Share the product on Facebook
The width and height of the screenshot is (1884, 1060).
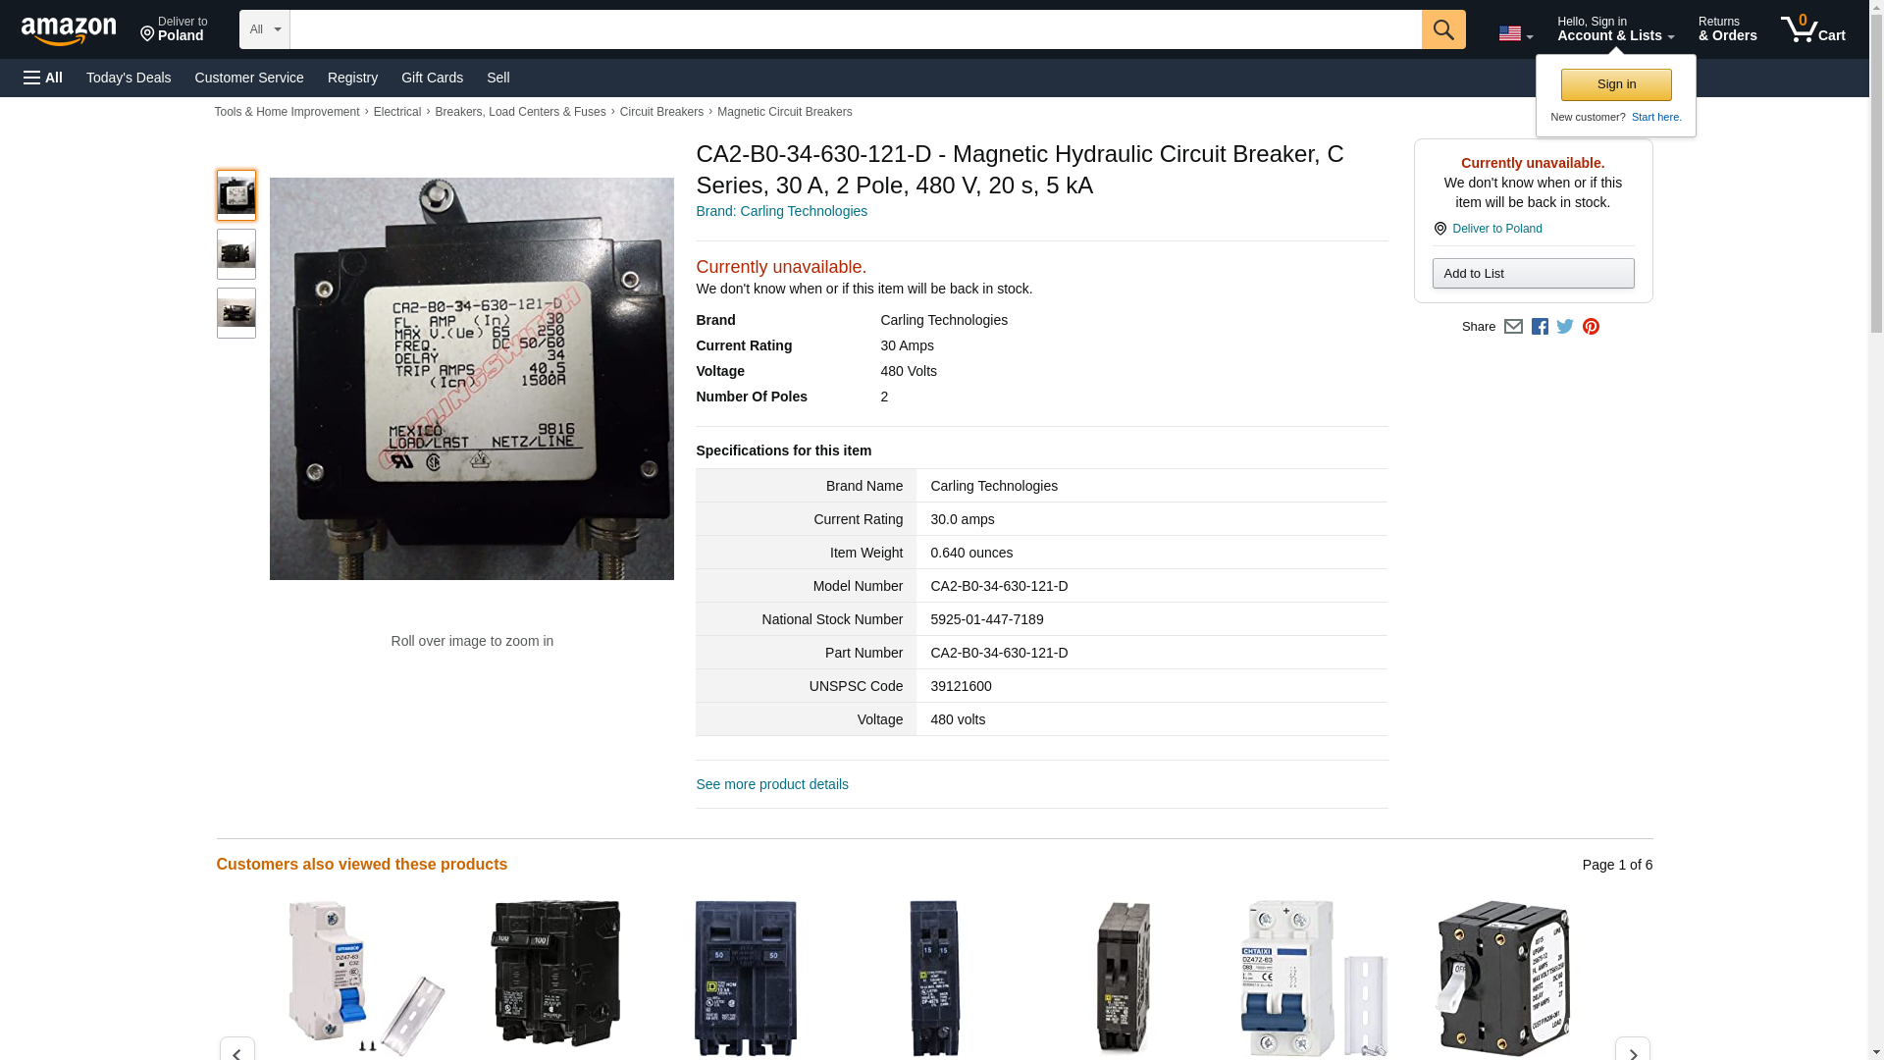click(1540, 327)
